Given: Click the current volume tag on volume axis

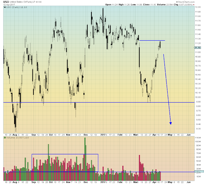Looking at the screenshot, I should coord(199,172).
